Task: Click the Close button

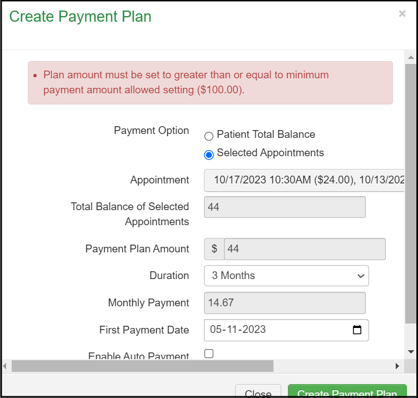Action: click(258, 391)
